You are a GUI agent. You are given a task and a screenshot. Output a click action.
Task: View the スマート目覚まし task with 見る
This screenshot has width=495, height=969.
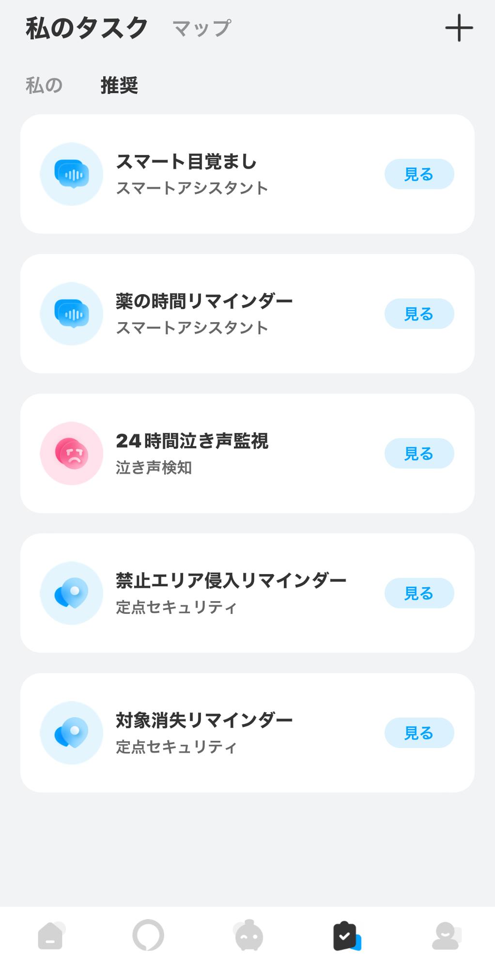[419, 174]
